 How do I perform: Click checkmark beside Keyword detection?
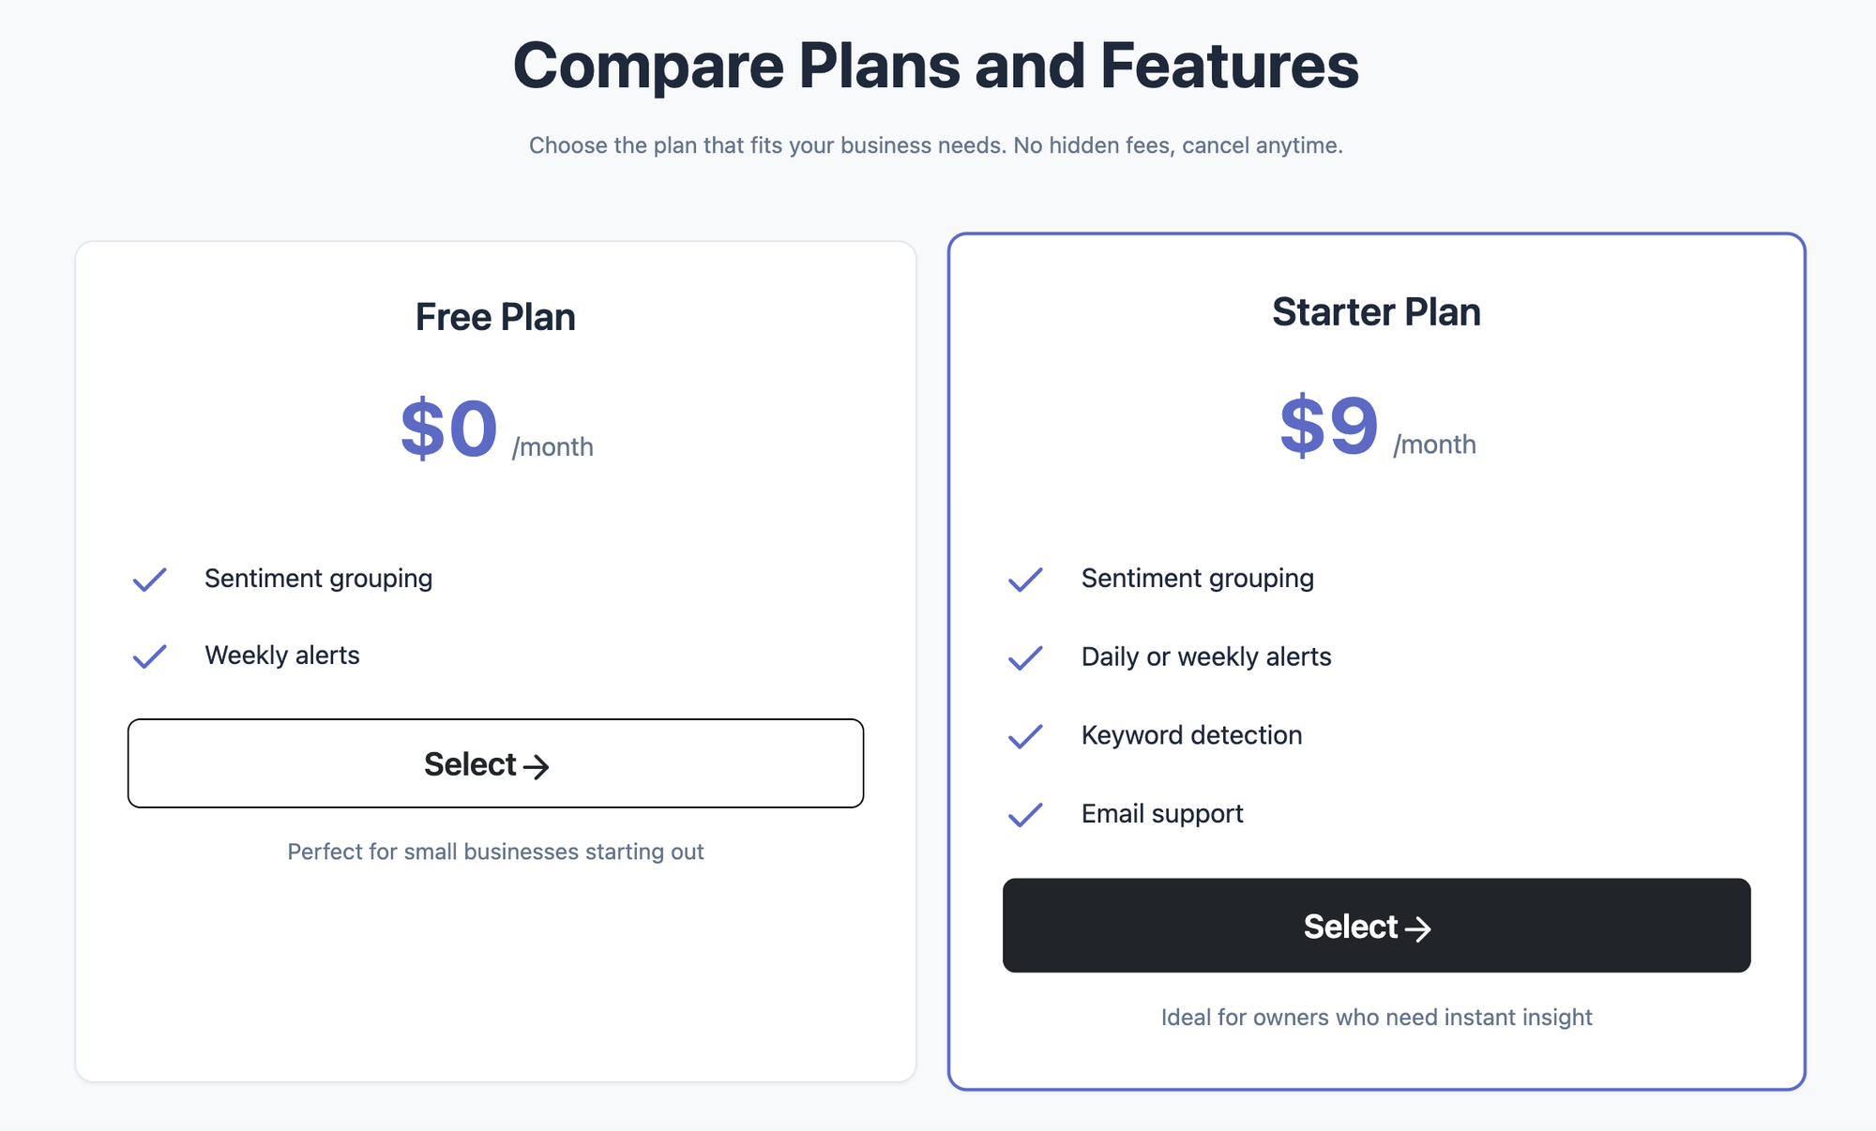coord(1025,736)
